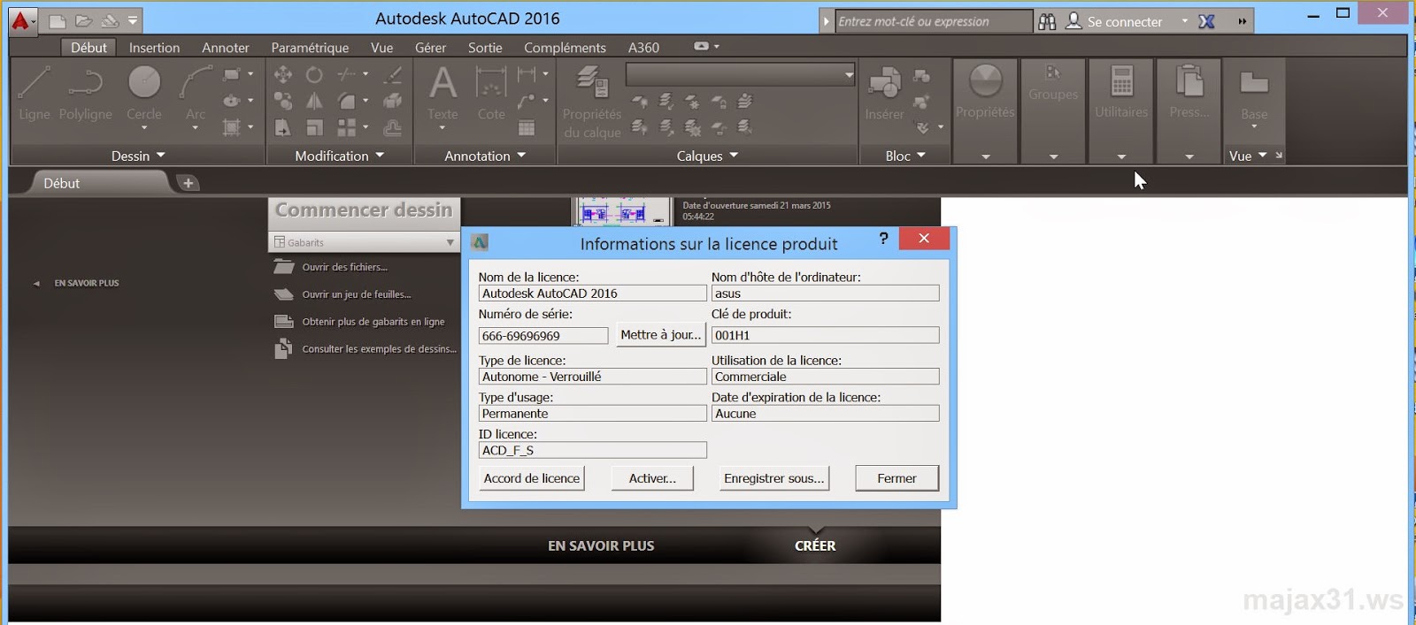Image resolution: width=1416 pixels, height=625 pixels.
Task: Open the Autodesk Exchange X icon
Action: pyautogui.click(x=1206, y=21)
